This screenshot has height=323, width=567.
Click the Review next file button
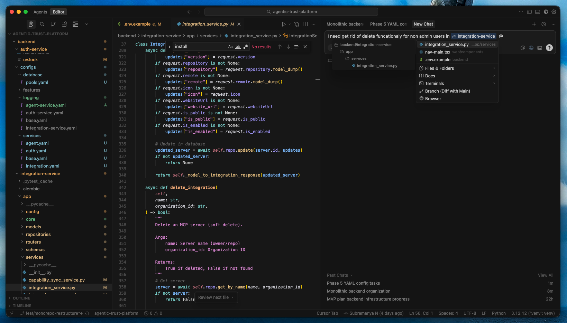point(216,297)
